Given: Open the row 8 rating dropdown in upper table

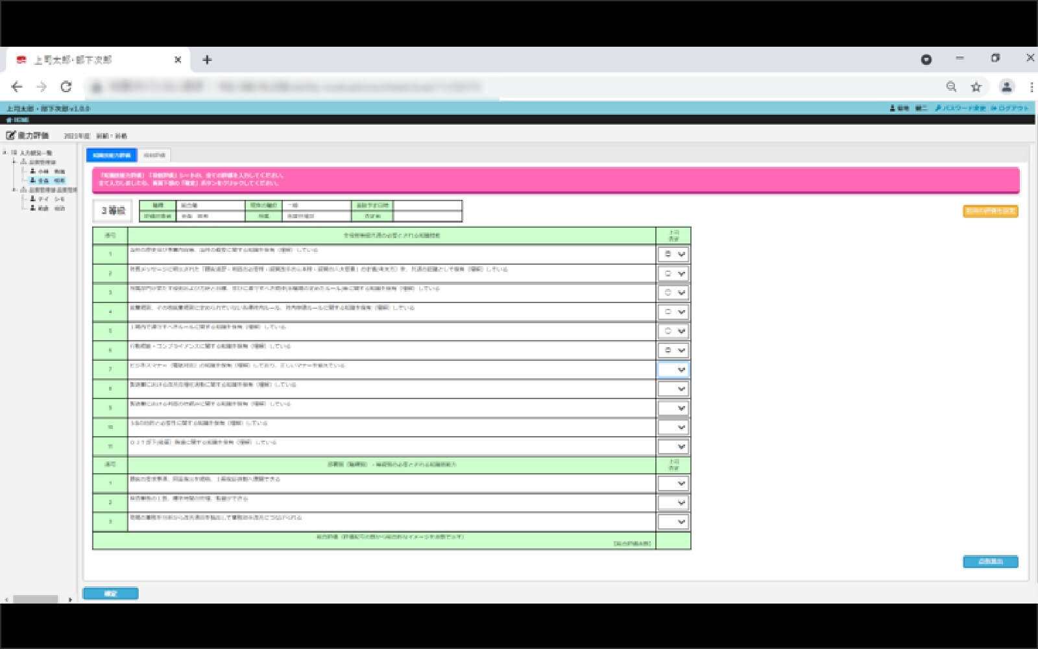Looking at the screenshot, I should tap(673, 389).
